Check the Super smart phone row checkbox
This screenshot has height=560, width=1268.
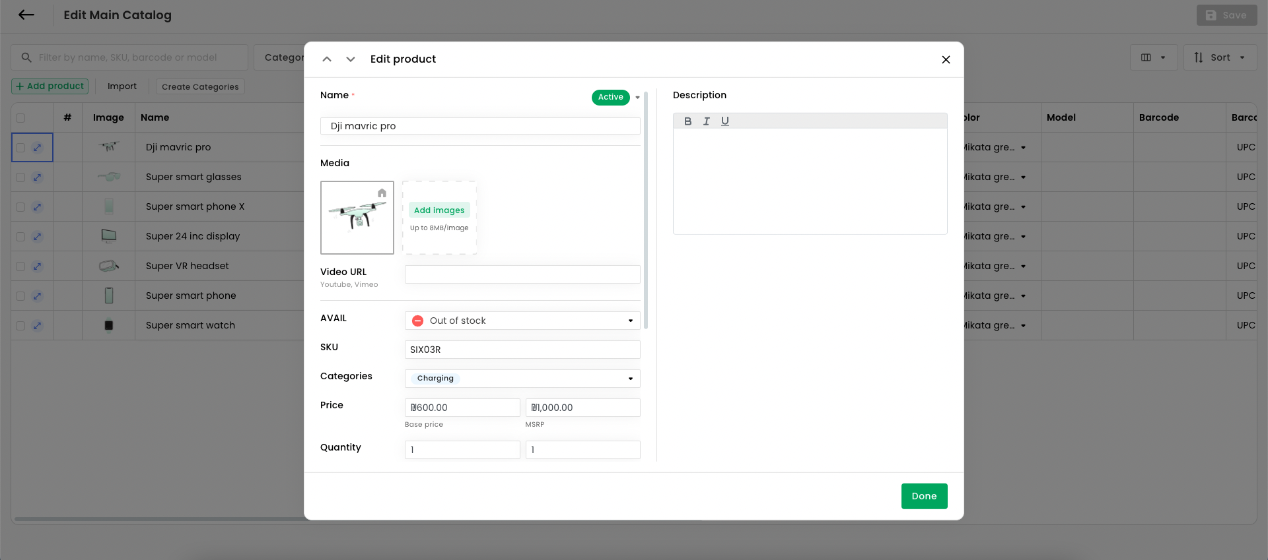[x=20, y=296]
